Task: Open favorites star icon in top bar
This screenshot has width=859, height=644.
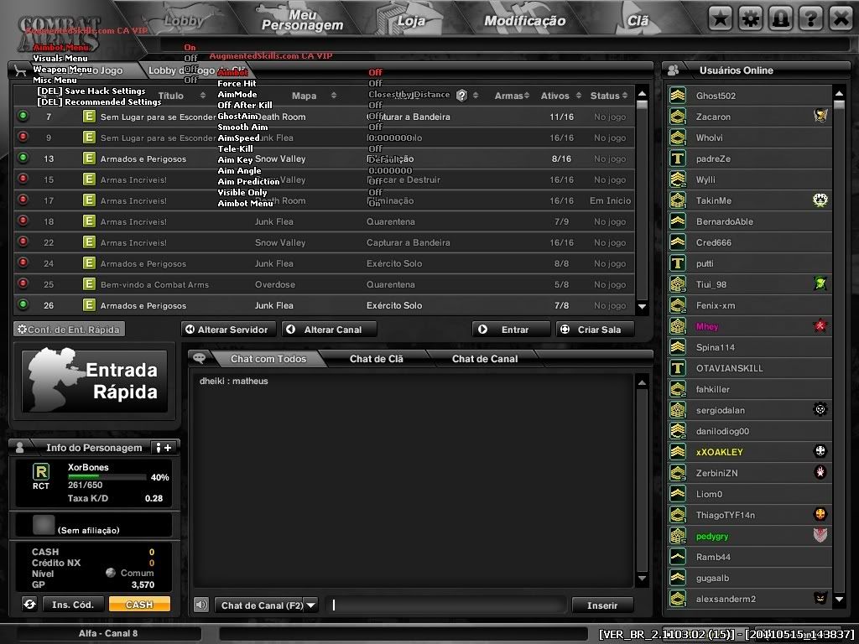Action: tap(721, 19)
